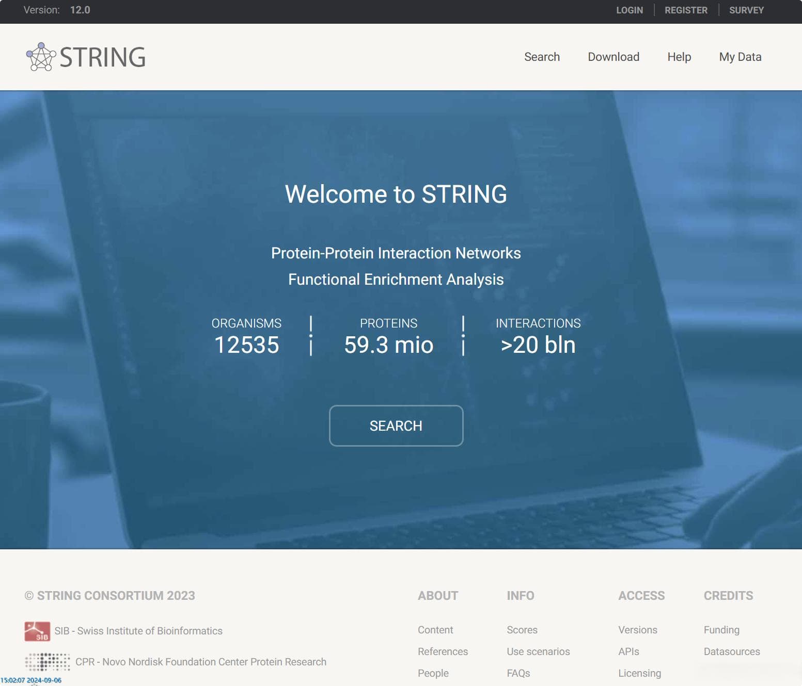Screen dimensions: 802x686
Task: Click the ORGANISMS label
Action: 246,323
